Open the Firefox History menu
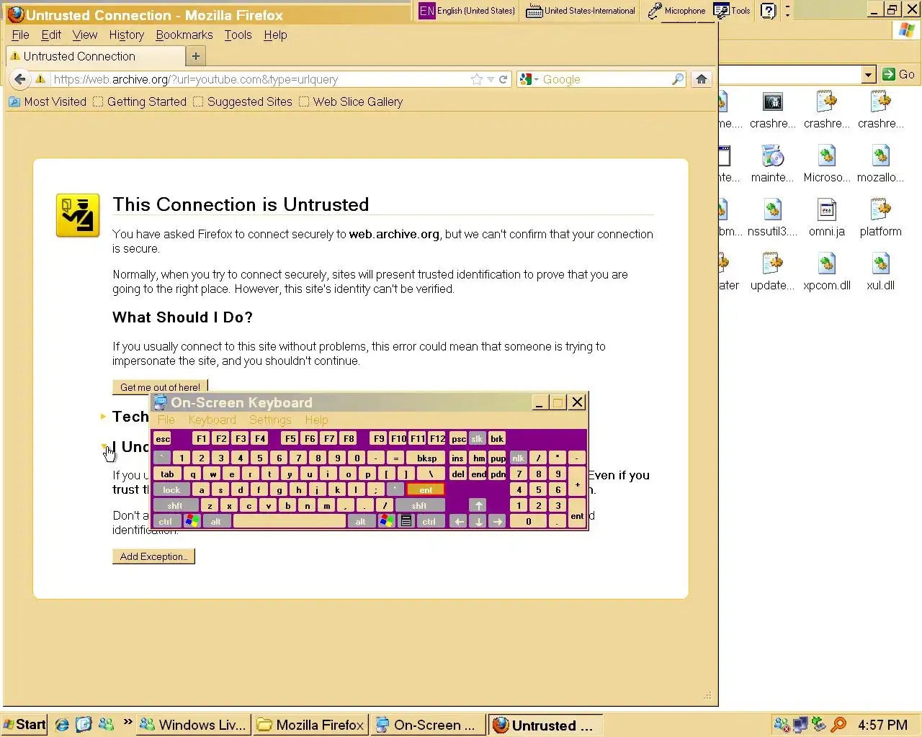The image size is (922, 737). click(x=126, y=35)
